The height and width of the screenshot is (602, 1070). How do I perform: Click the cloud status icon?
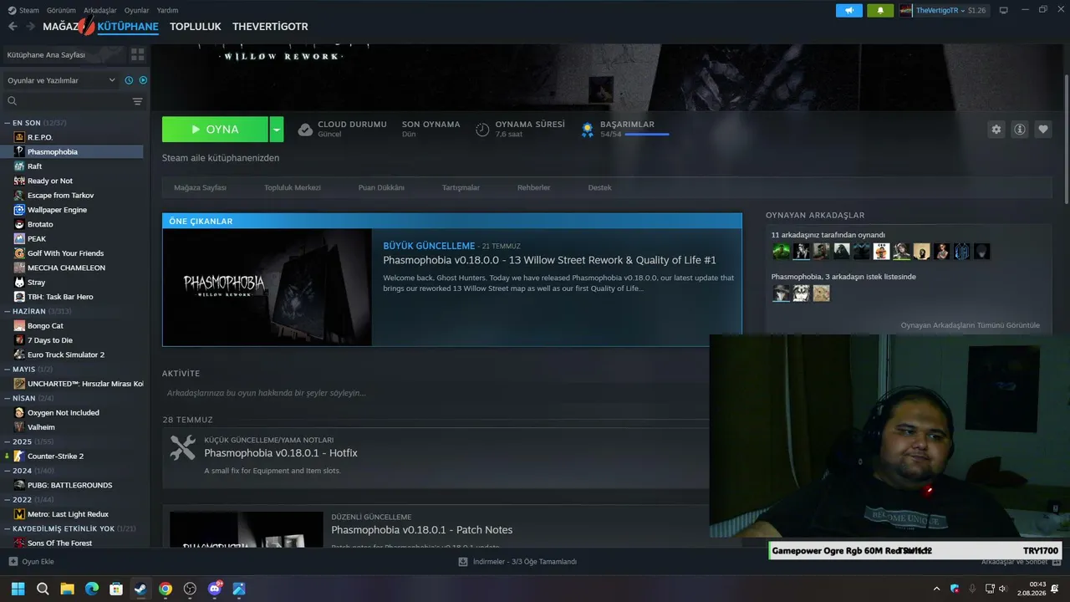(x=305, y=130)
